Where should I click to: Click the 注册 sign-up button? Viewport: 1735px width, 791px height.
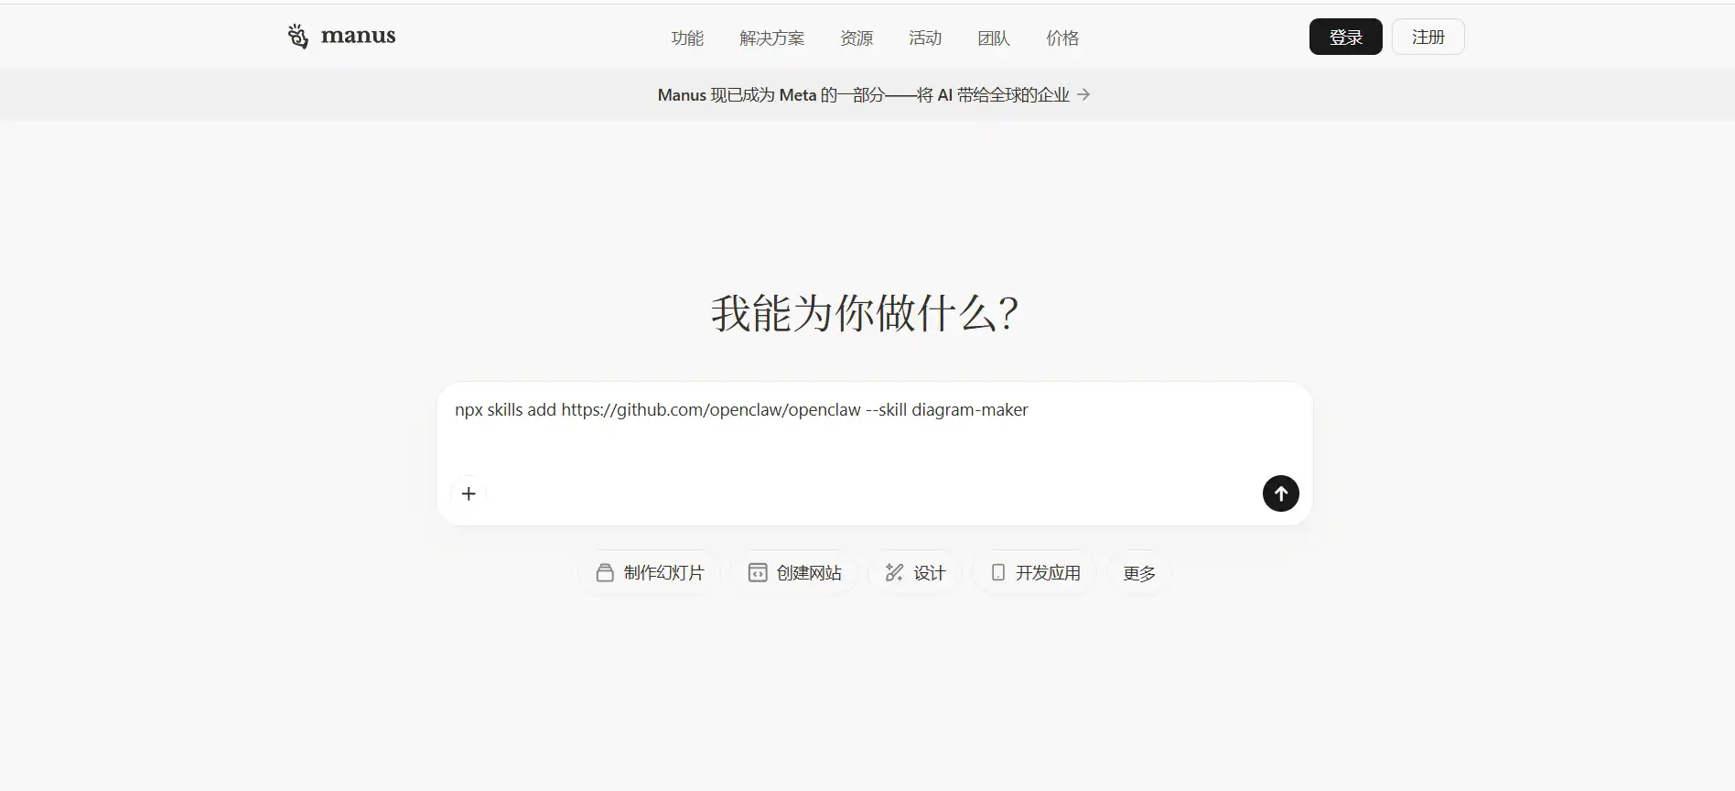pos(1428,37)
